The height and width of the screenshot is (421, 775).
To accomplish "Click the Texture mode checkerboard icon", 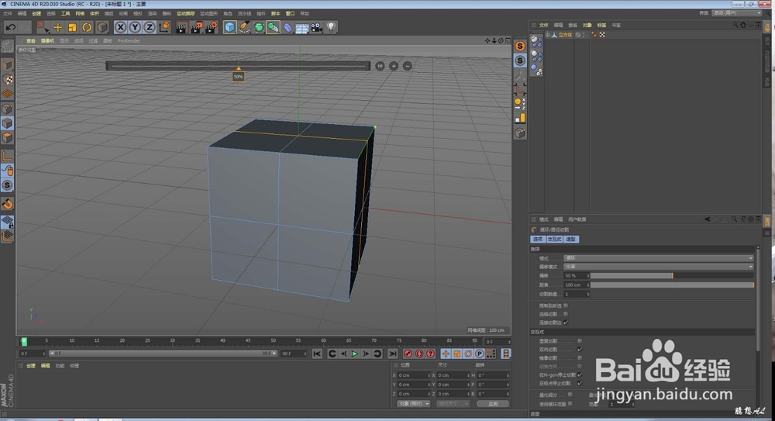I will click(x=7, y=79).
